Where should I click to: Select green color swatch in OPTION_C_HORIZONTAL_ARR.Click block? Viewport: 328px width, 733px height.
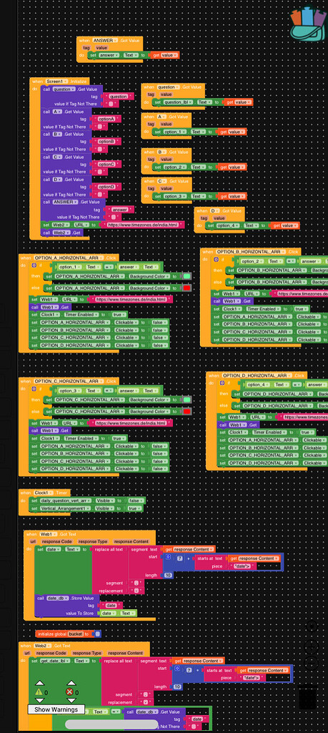pos(187,400)
